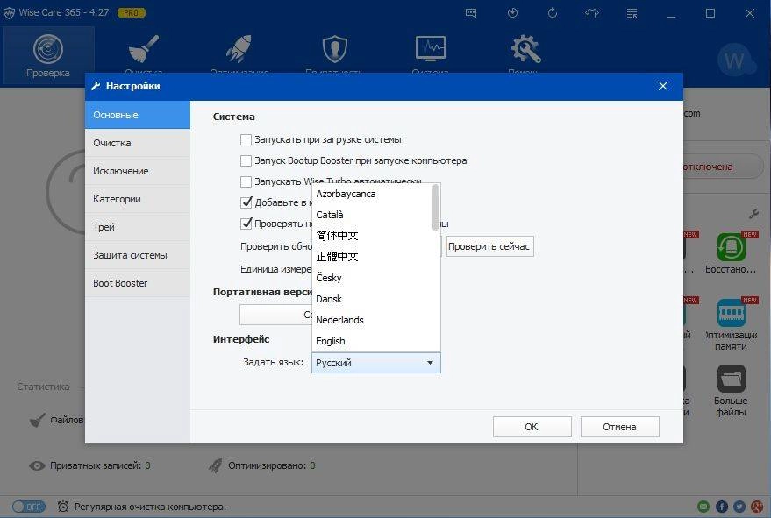The height and width of the screenshot is (518, 771).
Task: Open the Защита системы settings tab
Action: click(138, 255)
